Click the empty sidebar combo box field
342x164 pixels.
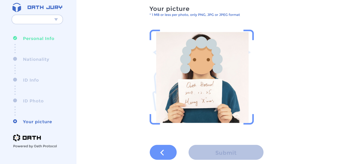coord(37,19)
